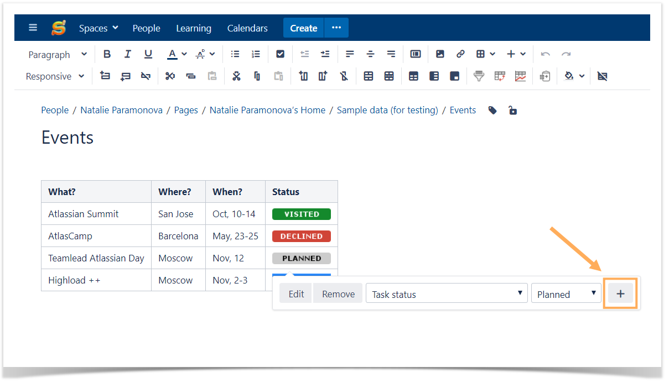This screenshot has width=669, height=383.
Task: Click the chart from table icon
Action: tap(520, 76)
